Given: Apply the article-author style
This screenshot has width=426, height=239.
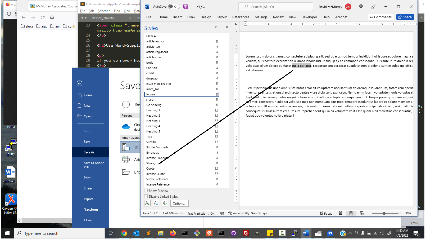Looking at the screenshot, I should pos(182,41).
